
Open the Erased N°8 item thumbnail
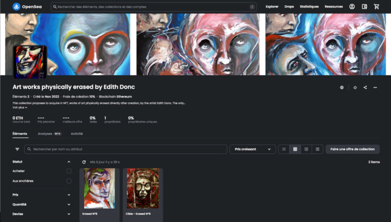[x=99, y=188]
